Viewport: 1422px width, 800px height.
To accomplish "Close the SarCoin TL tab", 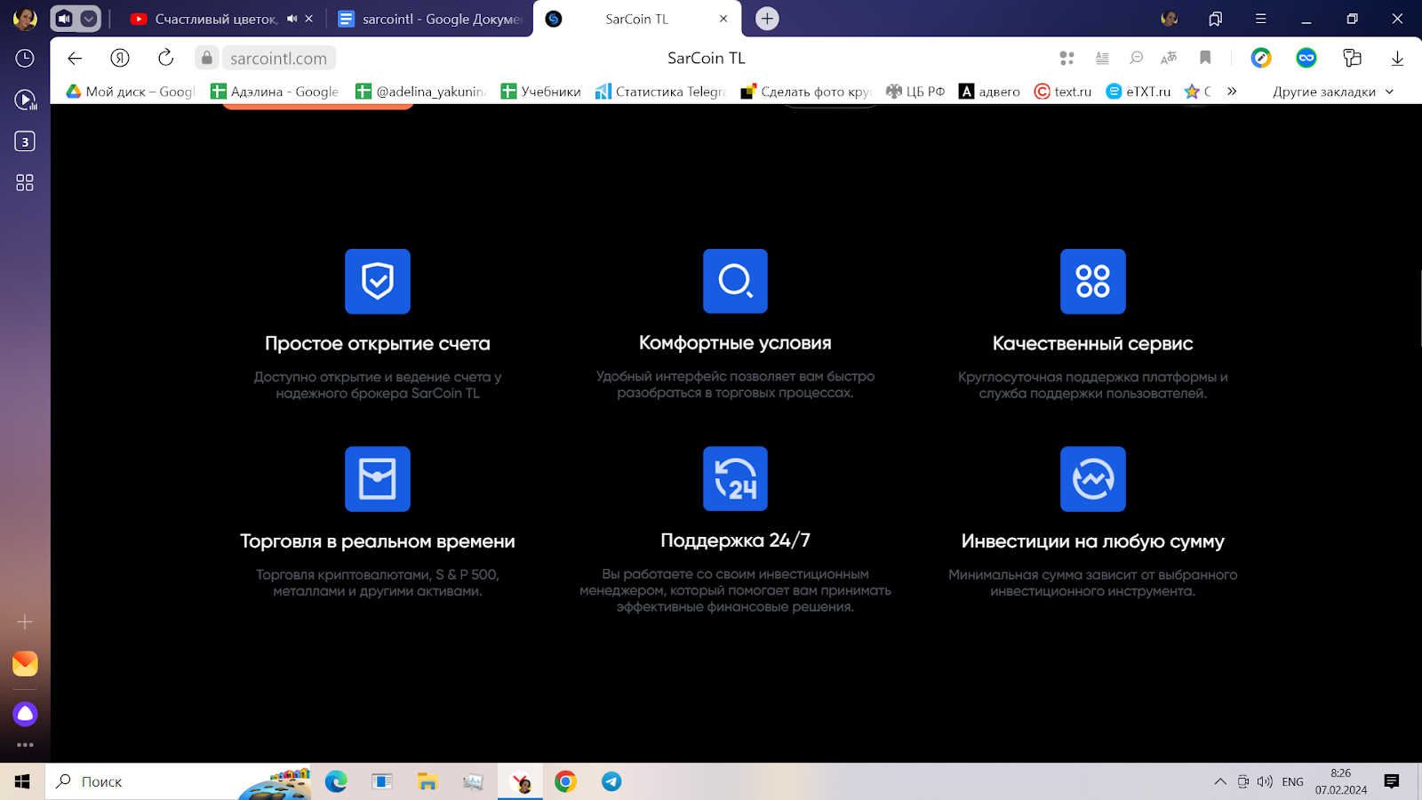I will click(723, 19).
